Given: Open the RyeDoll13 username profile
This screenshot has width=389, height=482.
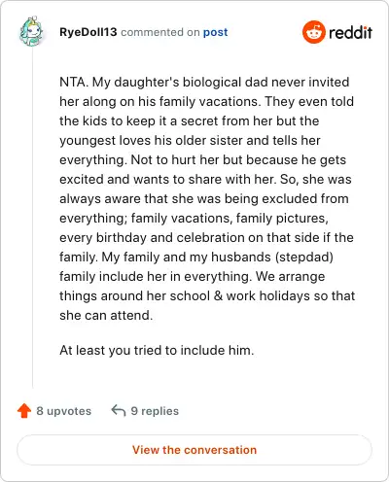Looking at the screenshot, I should (88, 32).
